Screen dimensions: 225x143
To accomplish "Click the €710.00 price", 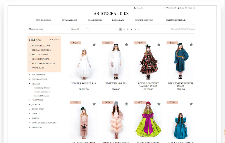I will click(x=181, y=89).
